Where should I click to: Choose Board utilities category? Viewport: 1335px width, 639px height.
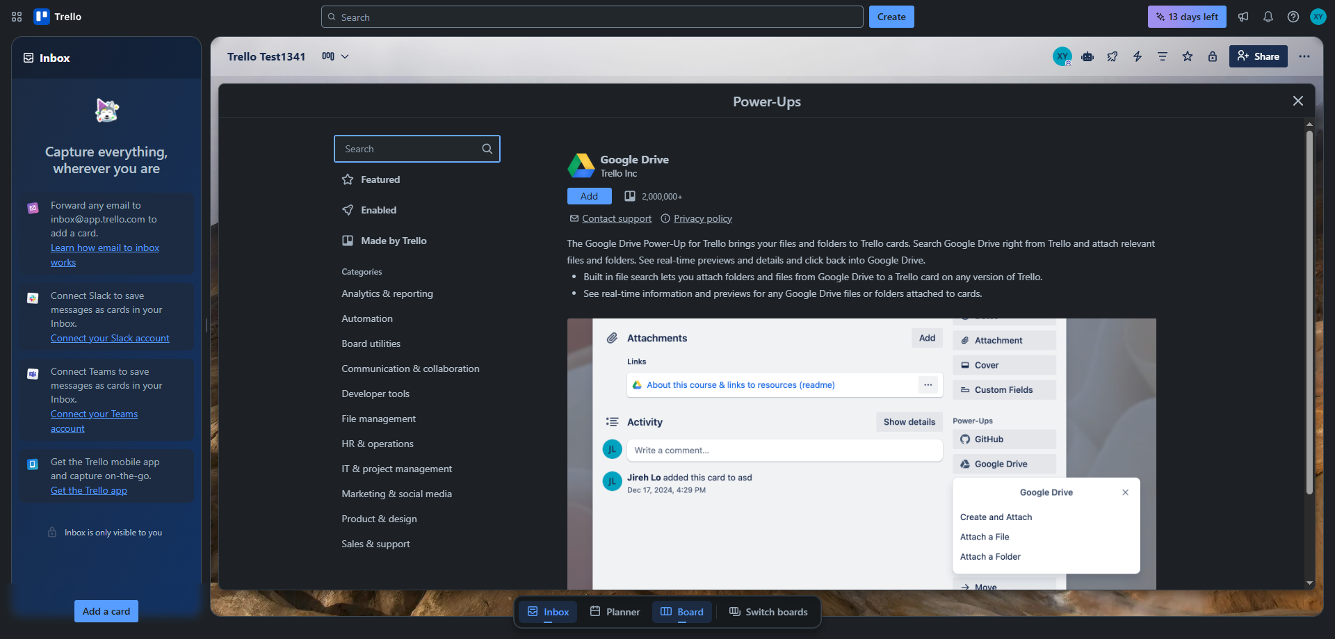(x=371, y=343)
